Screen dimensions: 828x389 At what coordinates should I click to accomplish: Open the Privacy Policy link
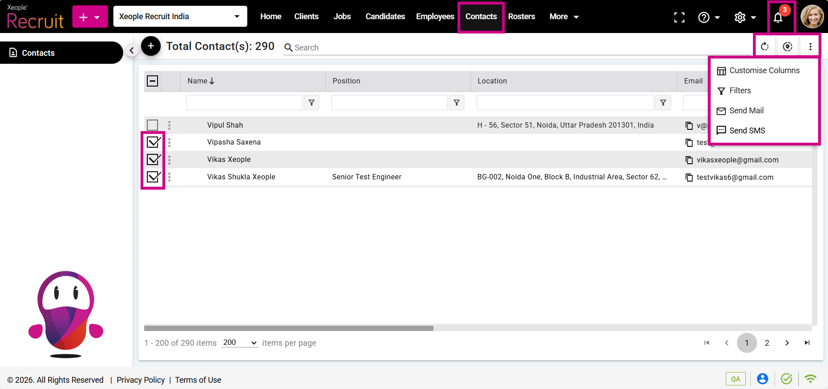(x=141, y=380)
